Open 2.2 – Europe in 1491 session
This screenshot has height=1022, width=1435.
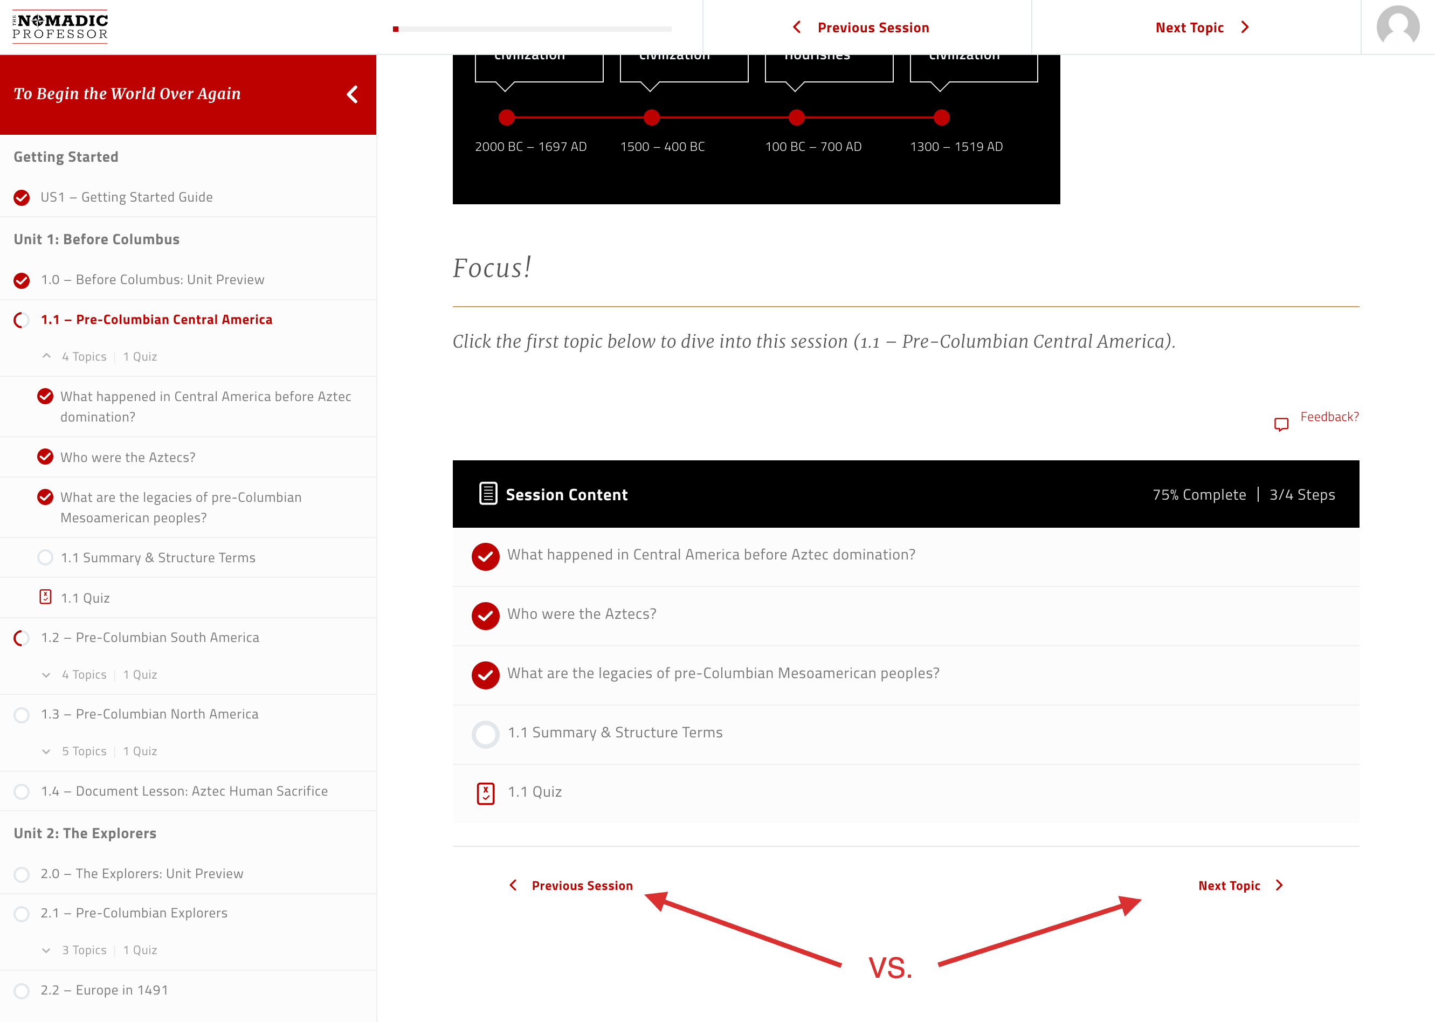click(x=105, y=990)
